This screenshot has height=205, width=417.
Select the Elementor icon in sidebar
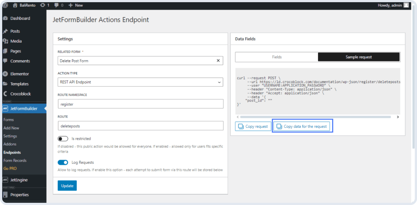6,74
